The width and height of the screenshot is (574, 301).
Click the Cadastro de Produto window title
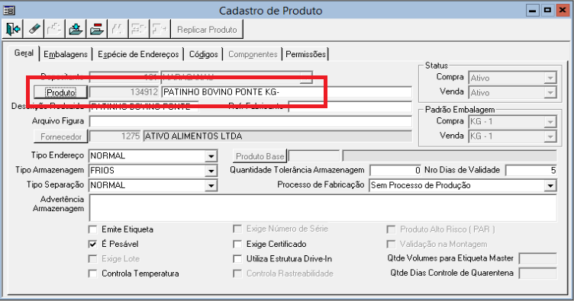270,11
